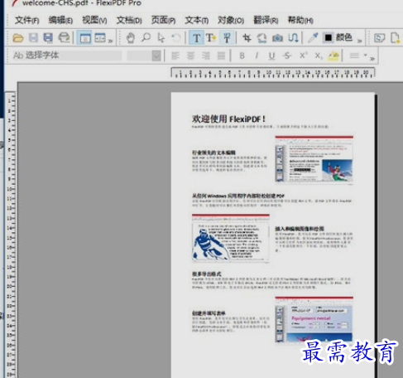Open the 页面(P) menu
Image resolution: width=403 pixels, height=378 pixels.
pyautogui.click(x=163, y=20)
